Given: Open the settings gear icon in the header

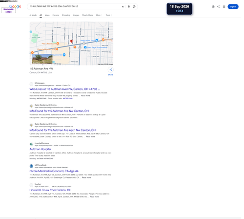Looking at the screenshot, I should click(213, 7).
